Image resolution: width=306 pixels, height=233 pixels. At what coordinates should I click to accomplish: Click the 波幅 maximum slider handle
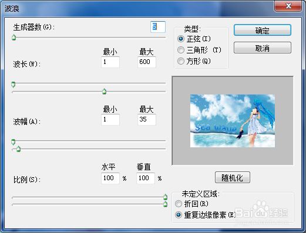[18, 149]
